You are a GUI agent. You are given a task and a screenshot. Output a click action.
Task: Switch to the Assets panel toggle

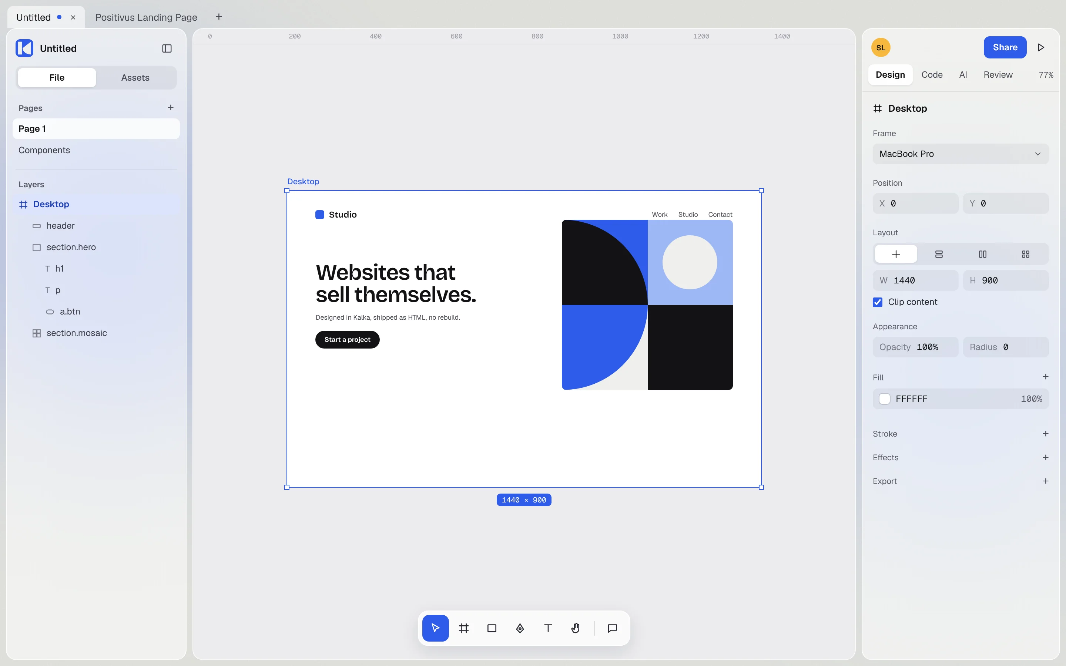click(x=135, y=78)
